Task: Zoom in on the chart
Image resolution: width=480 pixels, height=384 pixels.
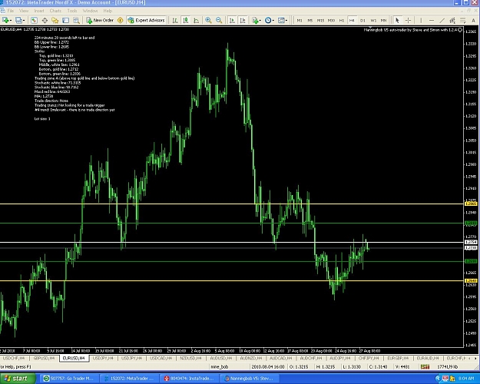Action: tap(208, 20)
